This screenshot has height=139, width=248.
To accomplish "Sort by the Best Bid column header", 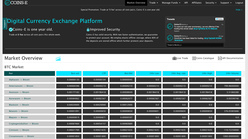I will click(122, 73).
